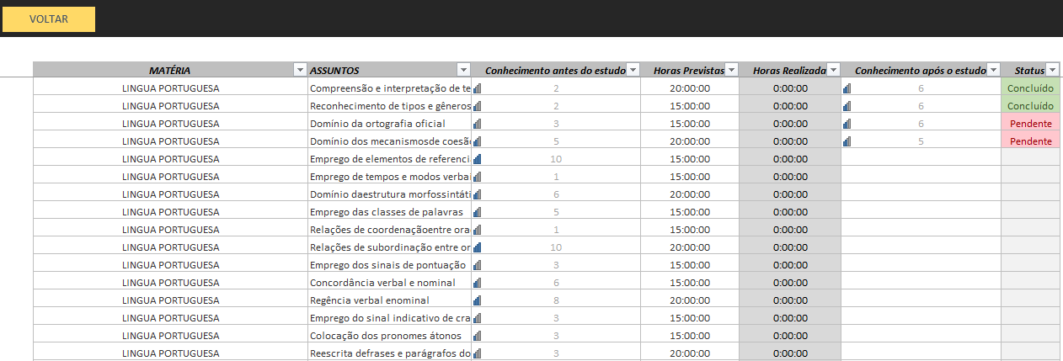
Task: Open the Horas Realizada filter dropdown
Action: (834, 70)
